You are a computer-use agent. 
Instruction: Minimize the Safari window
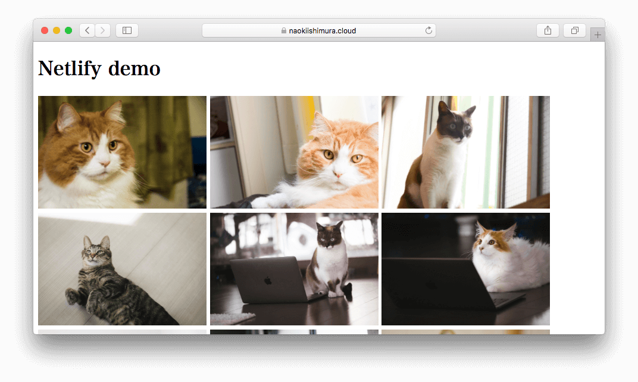57,30
